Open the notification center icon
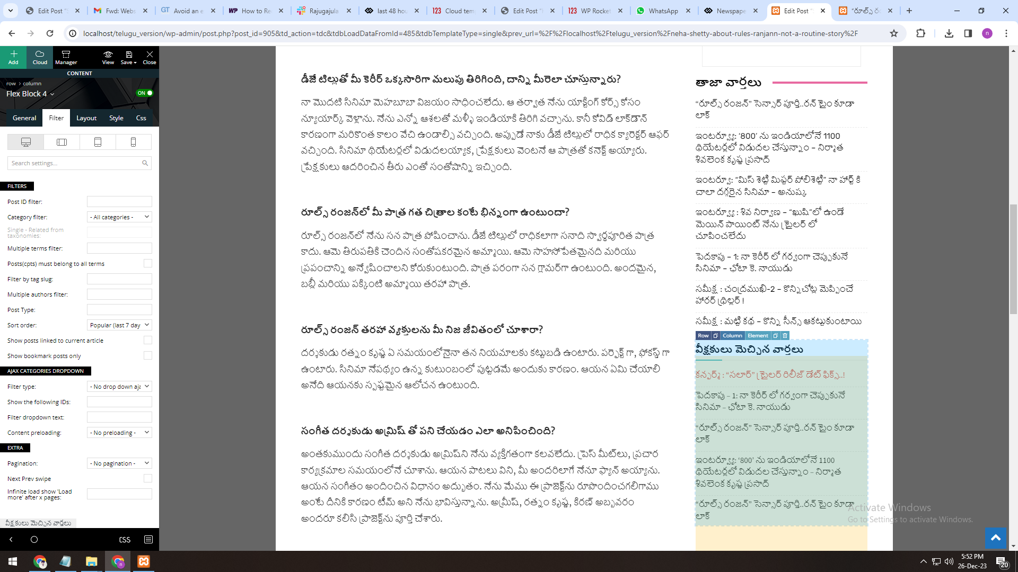 (x=1002, y=561)
